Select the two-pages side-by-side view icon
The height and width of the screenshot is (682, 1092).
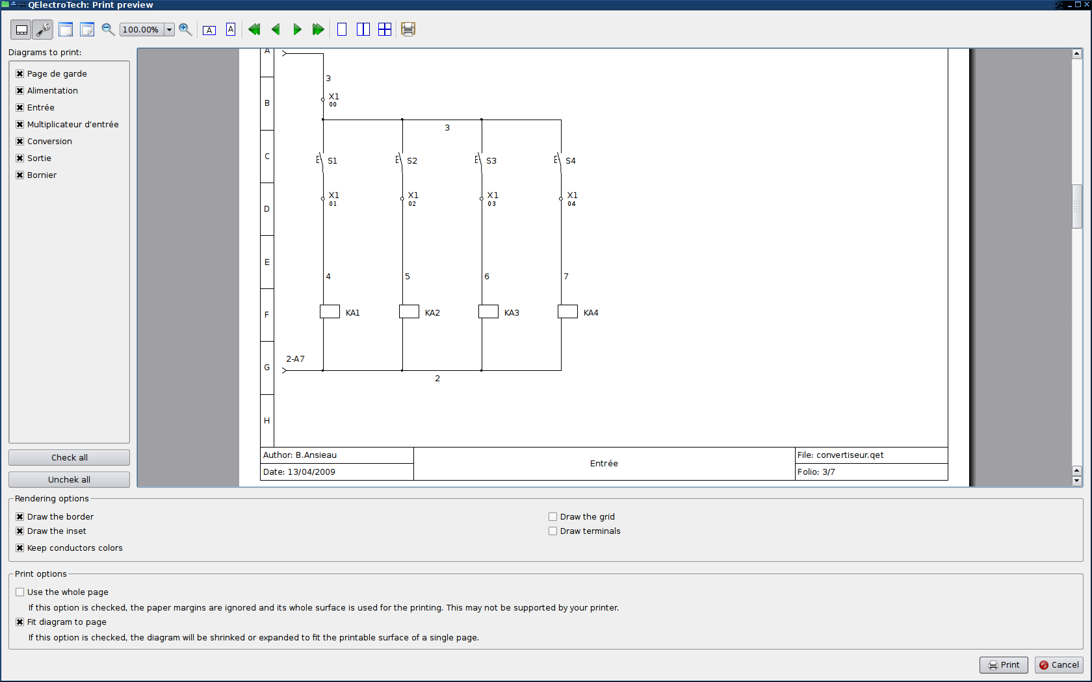[363, 29]
